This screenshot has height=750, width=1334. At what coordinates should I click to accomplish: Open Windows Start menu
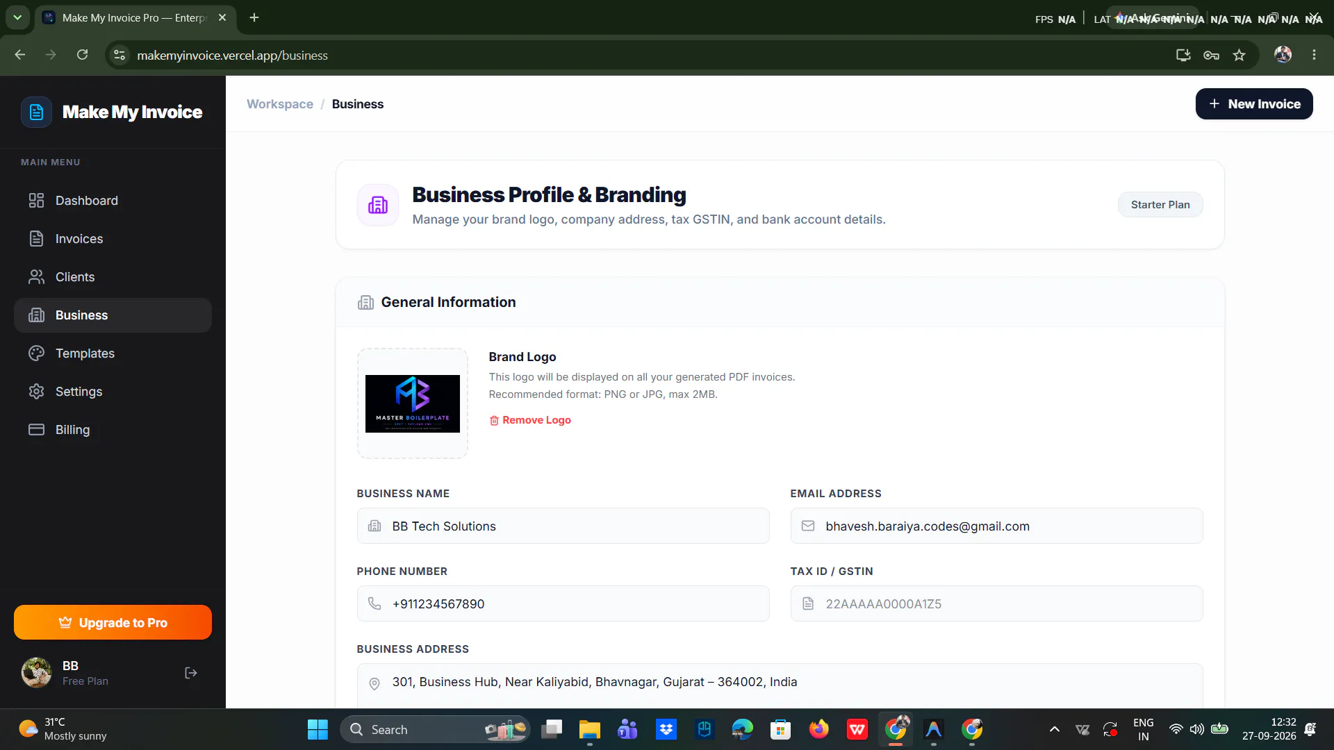pyautogui.click(x=318, y=729)
